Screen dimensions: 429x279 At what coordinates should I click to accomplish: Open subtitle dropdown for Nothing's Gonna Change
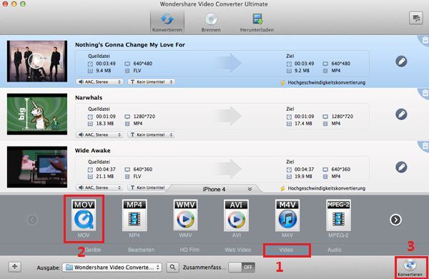pyautogui.click(x=152, y=82)
